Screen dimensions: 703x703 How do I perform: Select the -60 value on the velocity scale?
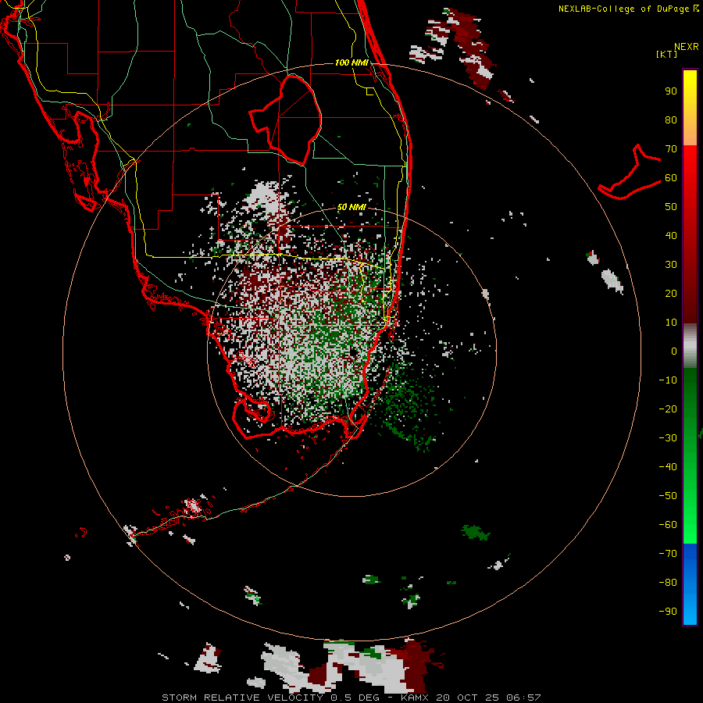(x=668, y=525)
